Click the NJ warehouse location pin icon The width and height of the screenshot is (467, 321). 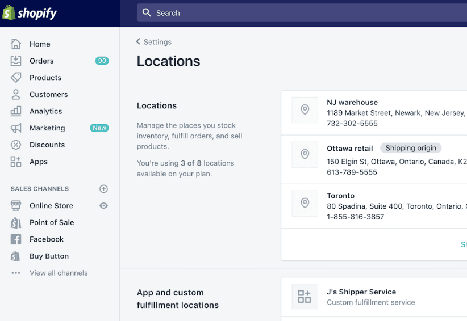coord(305,109)
